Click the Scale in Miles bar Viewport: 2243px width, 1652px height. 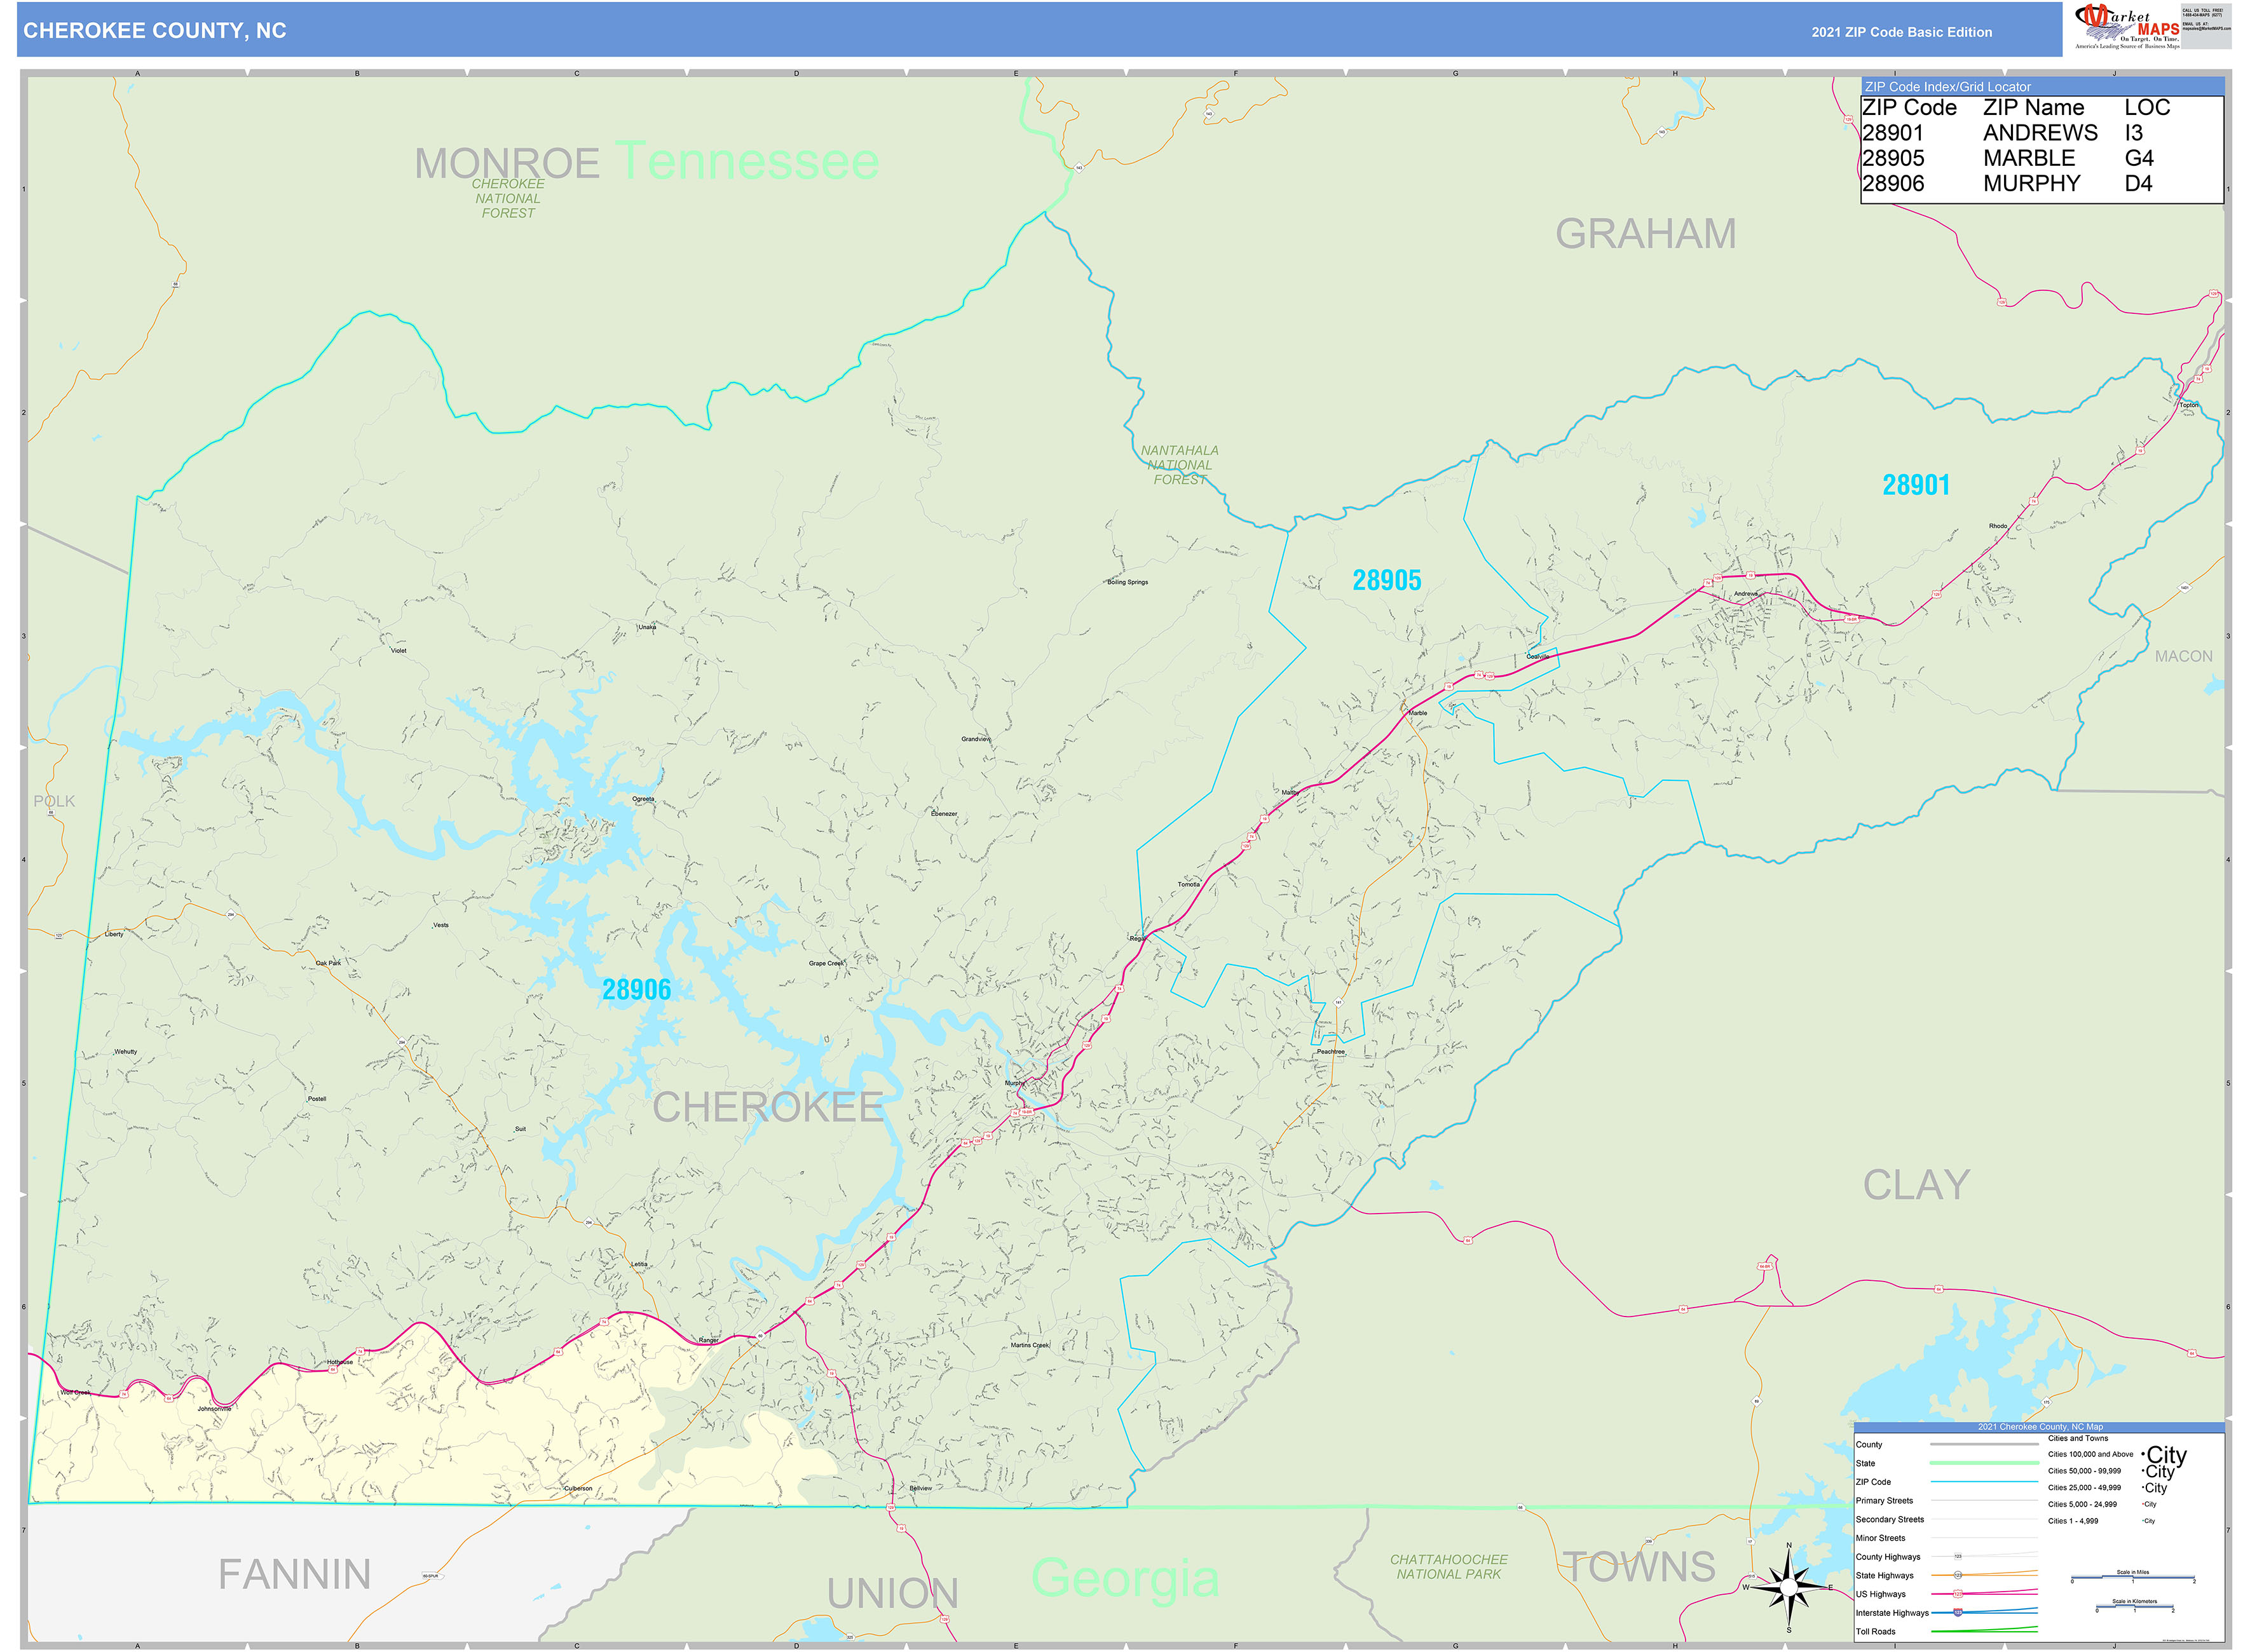(x=2133, y=1578)
